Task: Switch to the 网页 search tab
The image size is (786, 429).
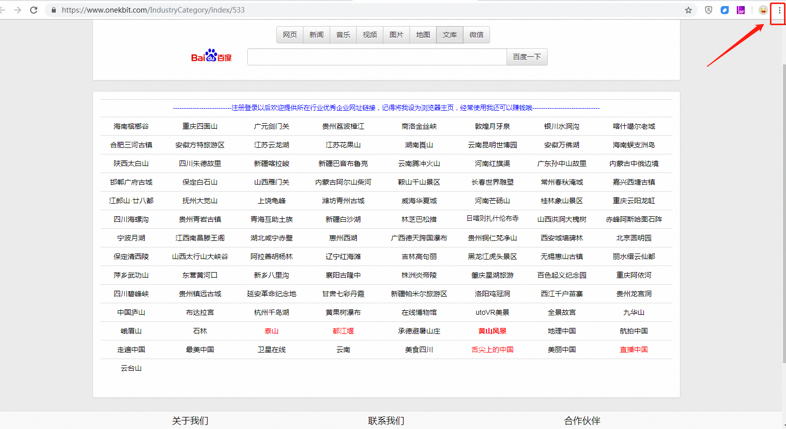Action: pyautogui.click(x=290, y=35)
